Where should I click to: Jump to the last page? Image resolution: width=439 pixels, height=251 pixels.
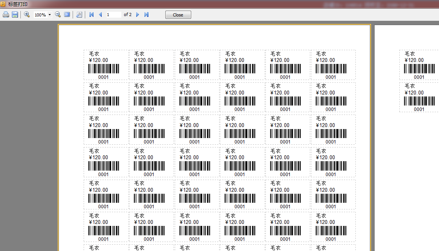[146, 15]
